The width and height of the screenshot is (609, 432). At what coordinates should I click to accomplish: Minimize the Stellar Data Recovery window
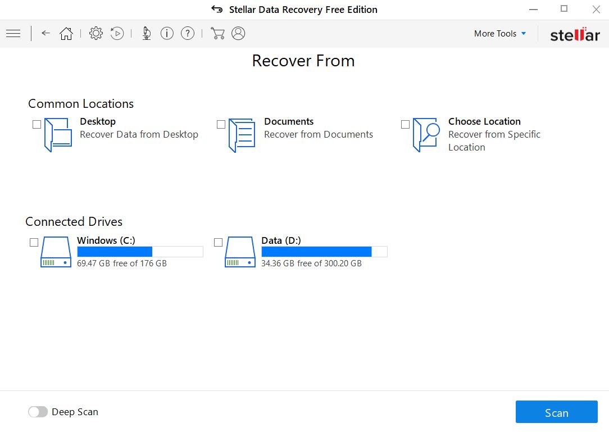click(534, 10)
